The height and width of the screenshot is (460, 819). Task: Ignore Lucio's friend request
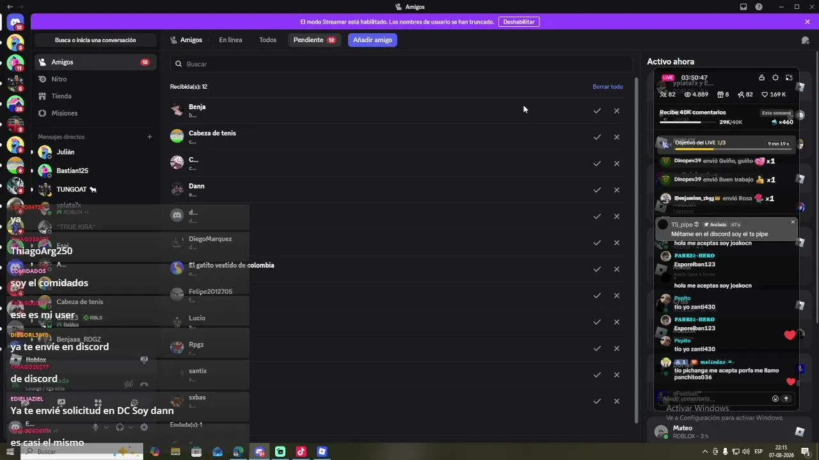(x=617, y=322)
